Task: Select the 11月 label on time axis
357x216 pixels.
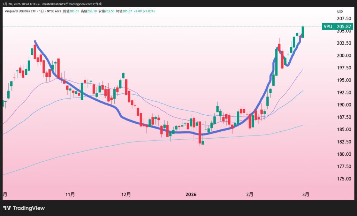Action: (x=70, y=194)
